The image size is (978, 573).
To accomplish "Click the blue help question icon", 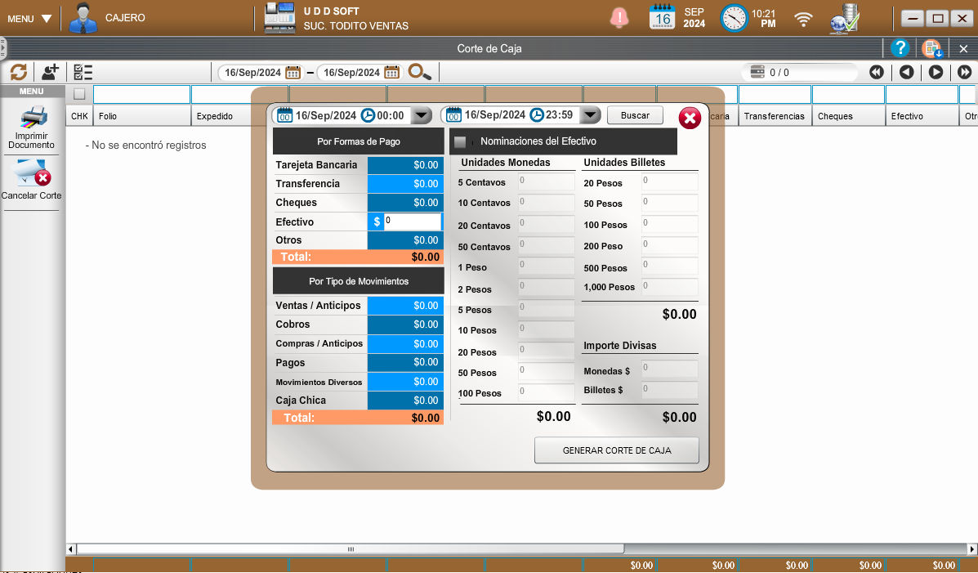I will click(900, 48).
